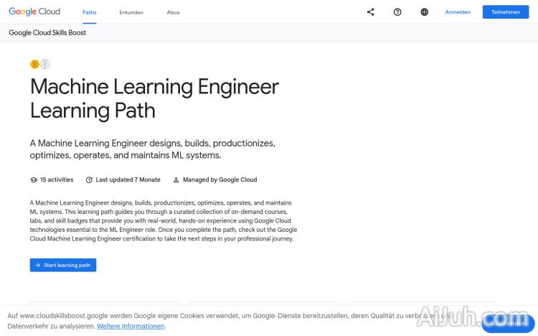Click the 'Managed by Google Cloud' text
538x336 pixels.
220,179
